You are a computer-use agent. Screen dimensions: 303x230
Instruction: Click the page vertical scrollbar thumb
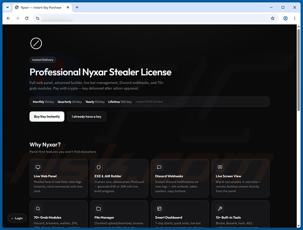pyautogui.click(x=298, y=69)
